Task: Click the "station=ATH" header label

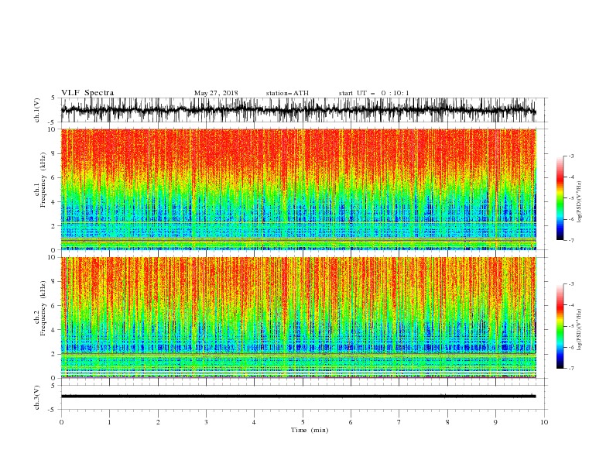Action: [x=287, y=93]
